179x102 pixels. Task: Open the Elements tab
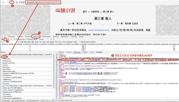coord(11,37)
